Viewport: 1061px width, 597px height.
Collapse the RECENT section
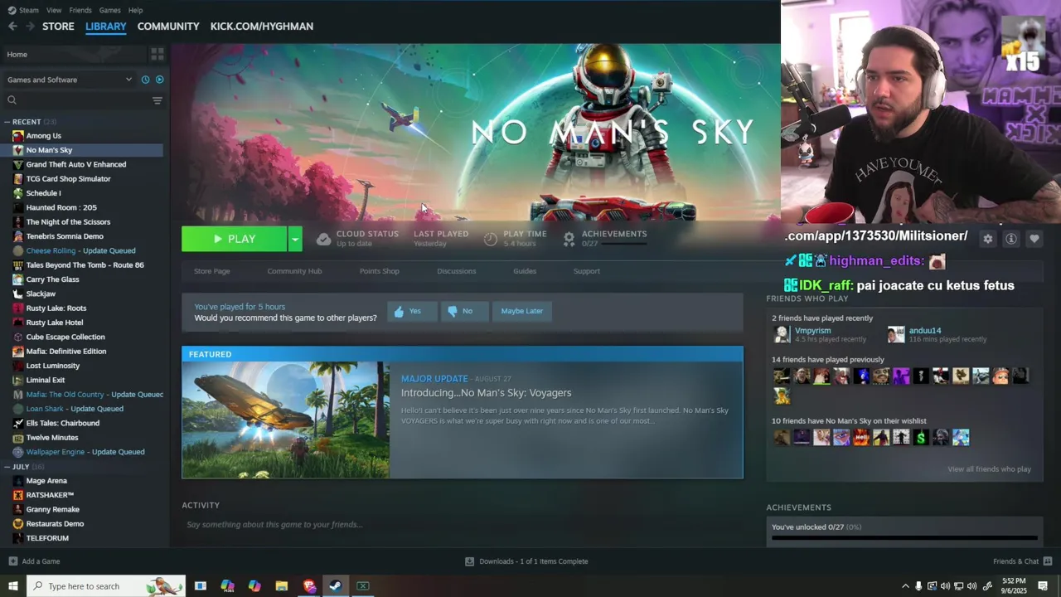(7, 122)
